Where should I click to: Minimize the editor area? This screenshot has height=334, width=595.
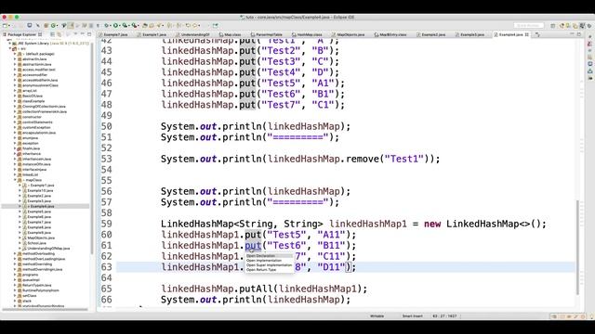click(x=572, y=34)
